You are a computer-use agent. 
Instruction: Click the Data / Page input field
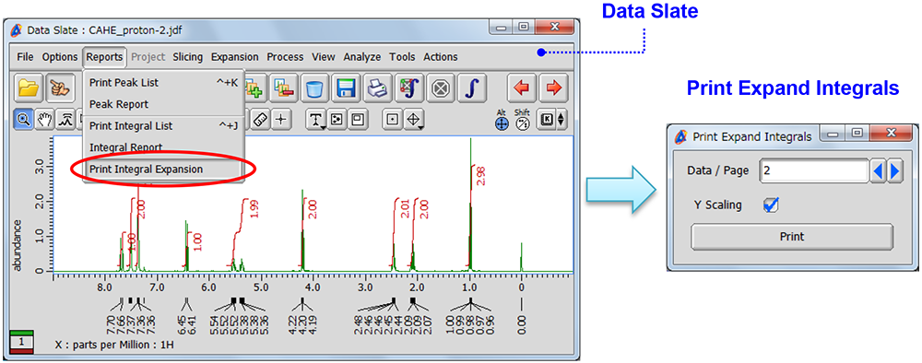(813, 171)
